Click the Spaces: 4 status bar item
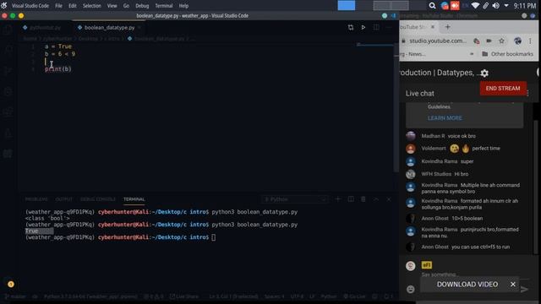Image resolution: width=541 pixels, height=304 pixels. 274,296
